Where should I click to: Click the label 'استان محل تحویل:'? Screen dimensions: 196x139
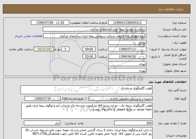[174, 64]
